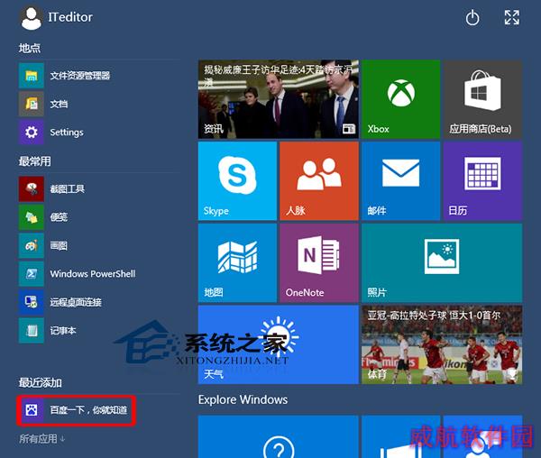
Task: Click the 文件资源管理器 label
Action: coord(80,76)
